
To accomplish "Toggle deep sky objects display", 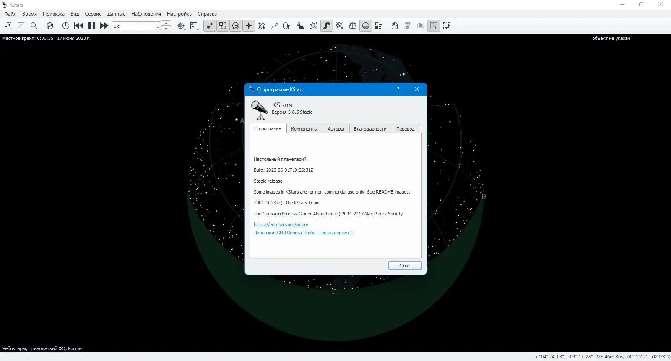I will pyautogui.click(x=223, y=26).
